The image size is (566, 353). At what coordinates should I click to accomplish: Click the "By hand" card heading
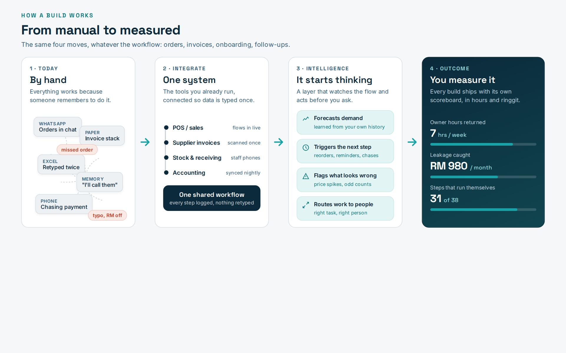pyautogui.click(x=48, y=80)
